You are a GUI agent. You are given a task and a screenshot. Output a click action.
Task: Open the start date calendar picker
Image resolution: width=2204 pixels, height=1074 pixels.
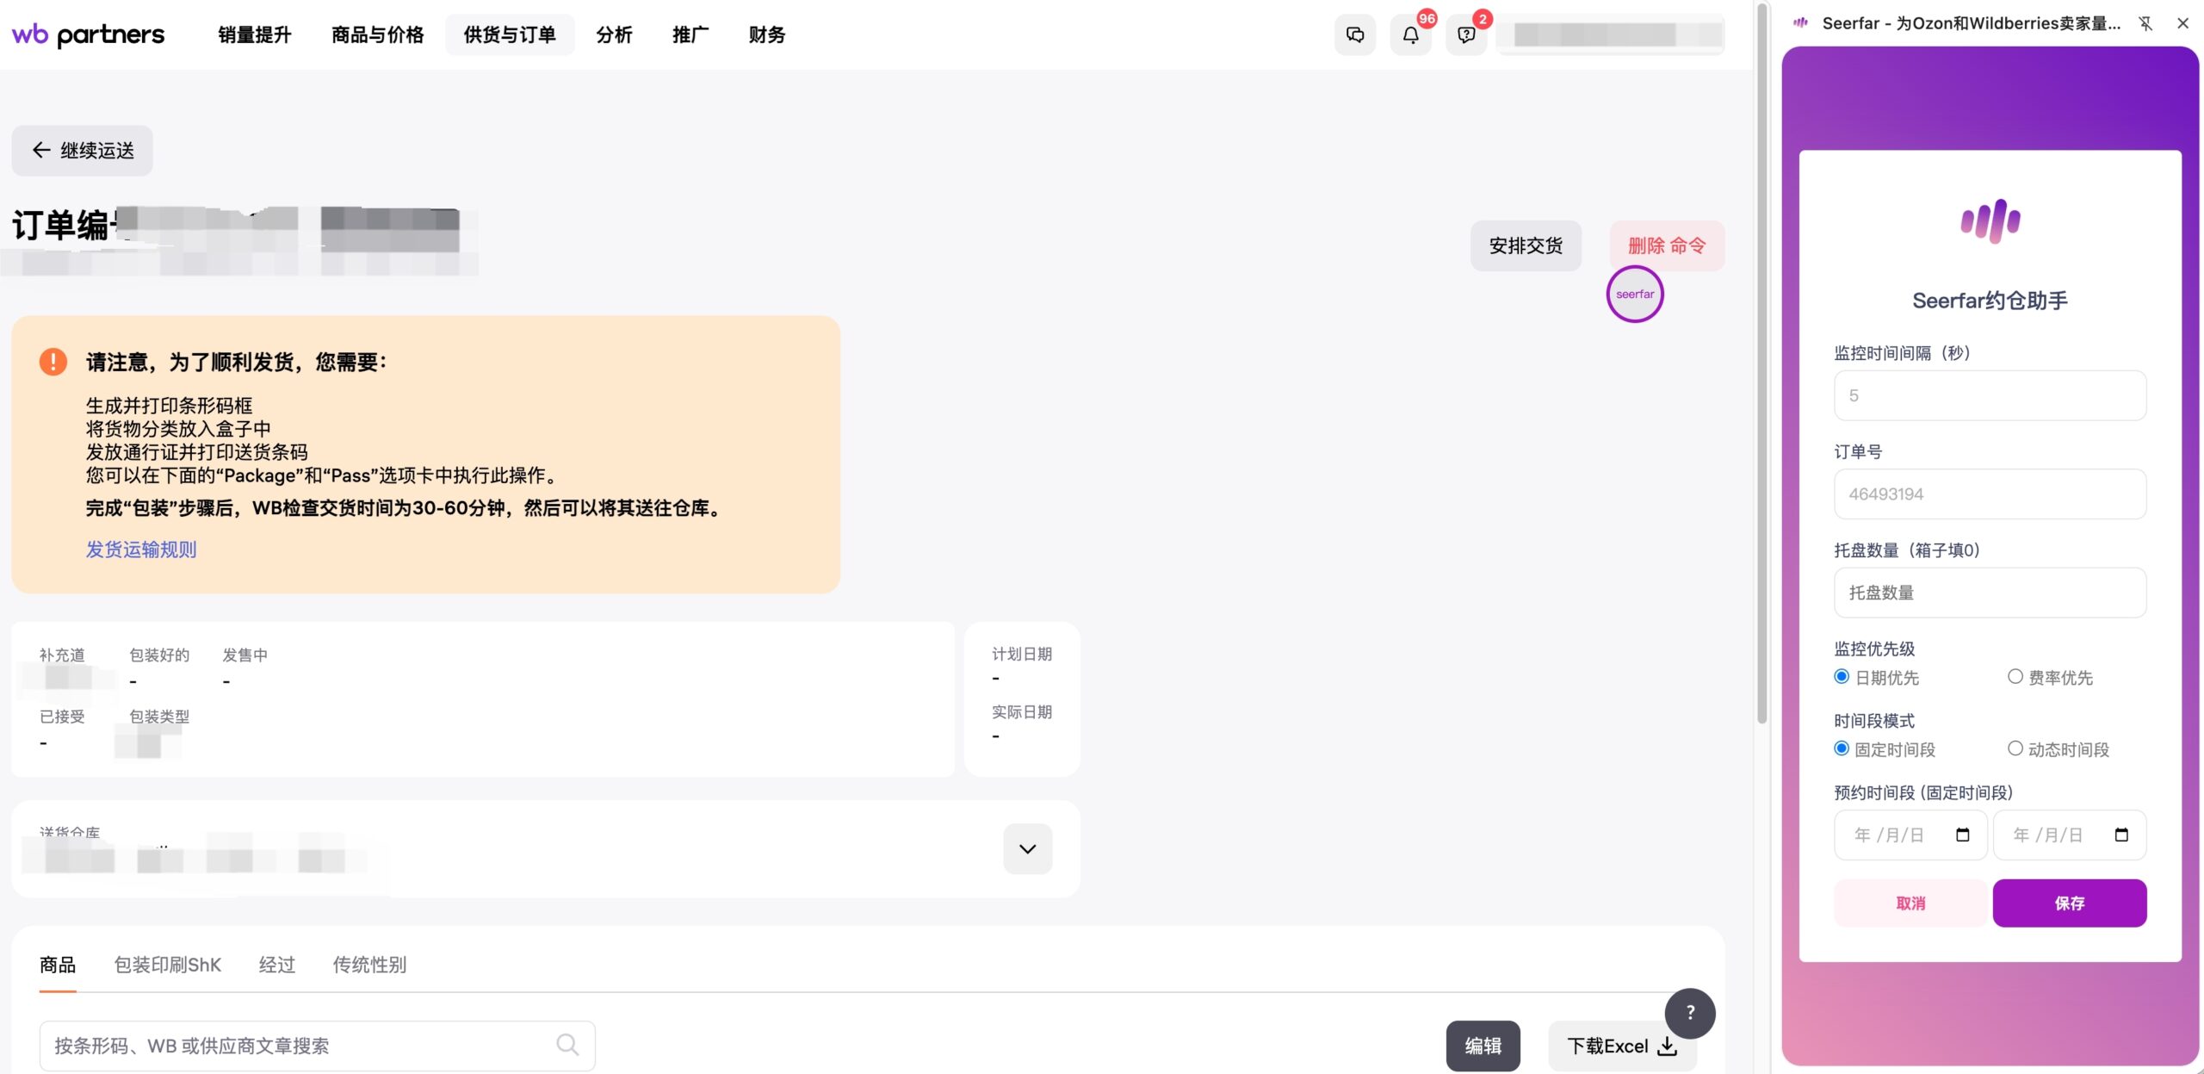point(1962,835)
